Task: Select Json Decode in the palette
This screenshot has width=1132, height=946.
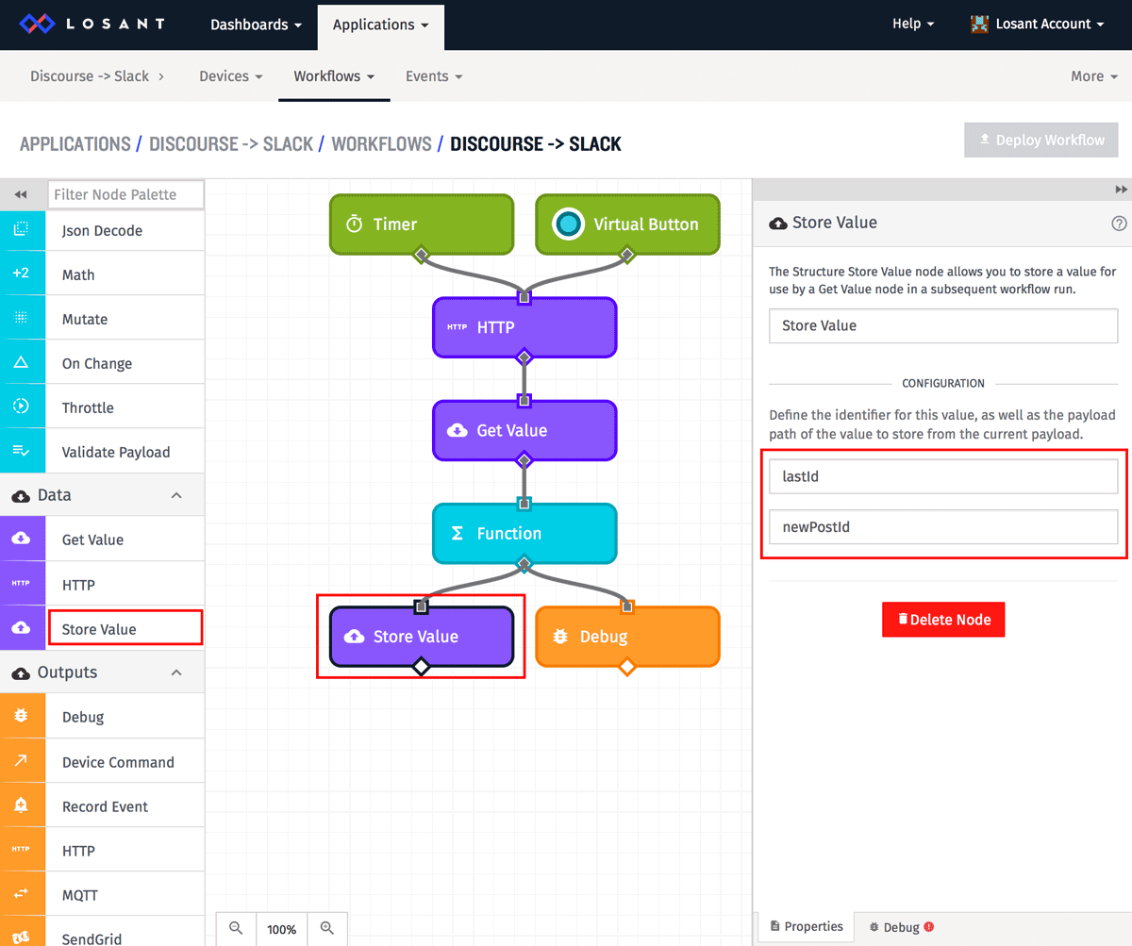Action: [x=102, y=229]
